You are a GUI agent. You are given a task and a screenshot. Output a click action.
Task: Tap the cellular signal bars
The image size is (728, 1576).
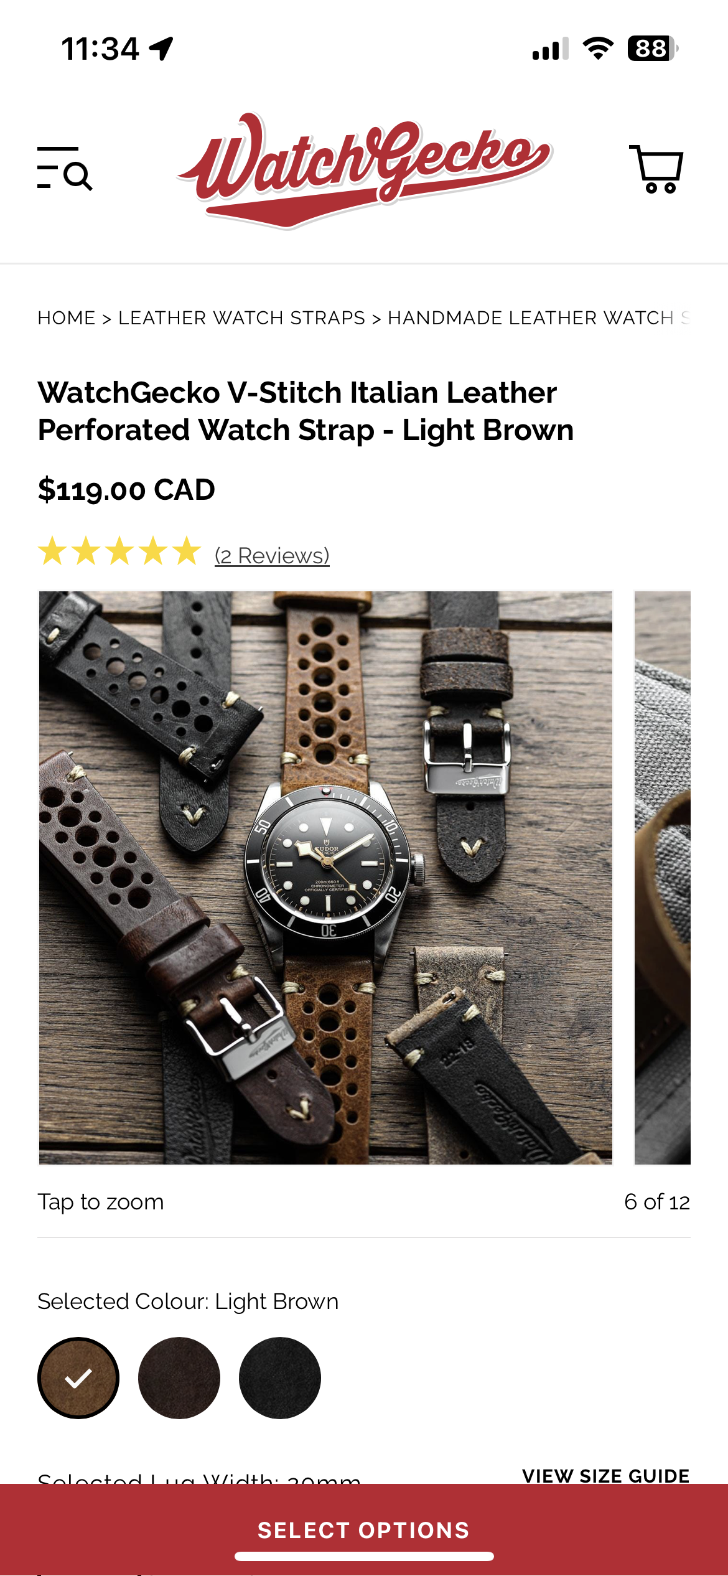pyautogui.click(x=551, y=49)
